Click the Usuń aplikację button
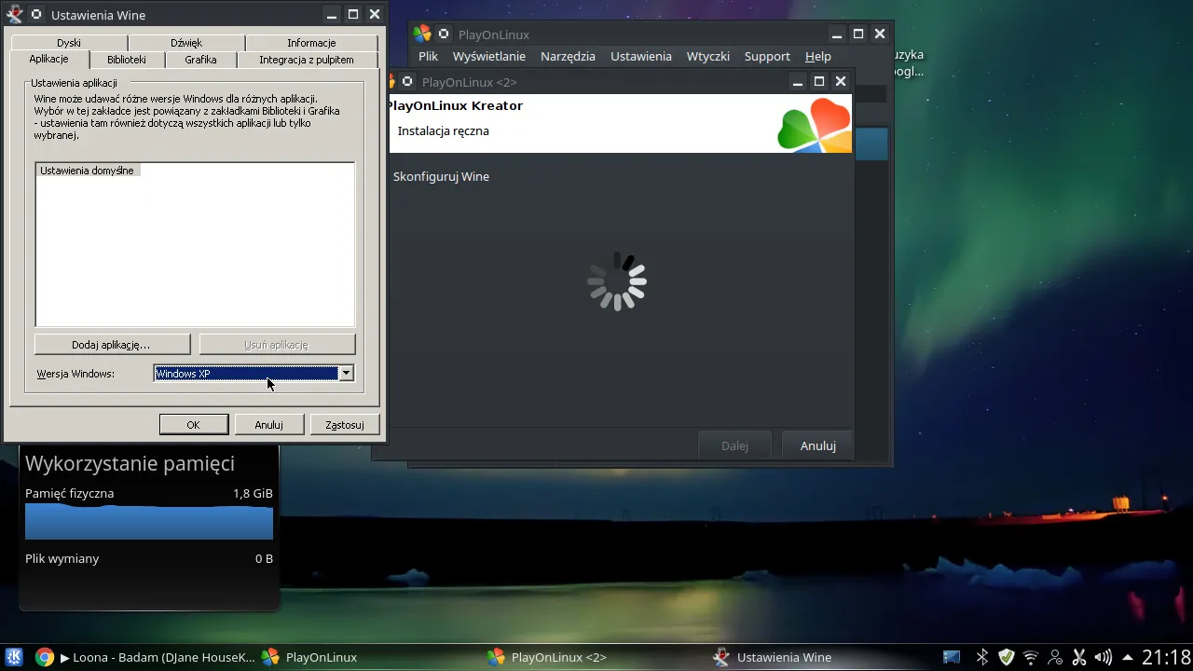The image size is (1193, 671). click(277, 345)
